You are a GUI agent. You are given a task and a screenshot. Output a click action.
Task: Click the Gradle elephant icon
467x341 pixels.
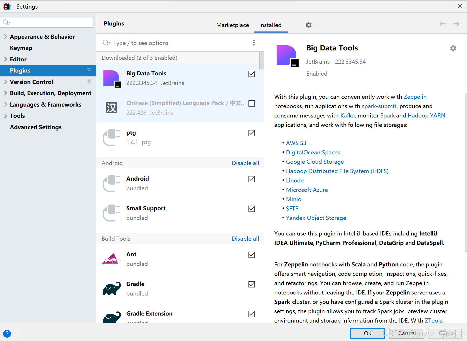tap(111, 288)
